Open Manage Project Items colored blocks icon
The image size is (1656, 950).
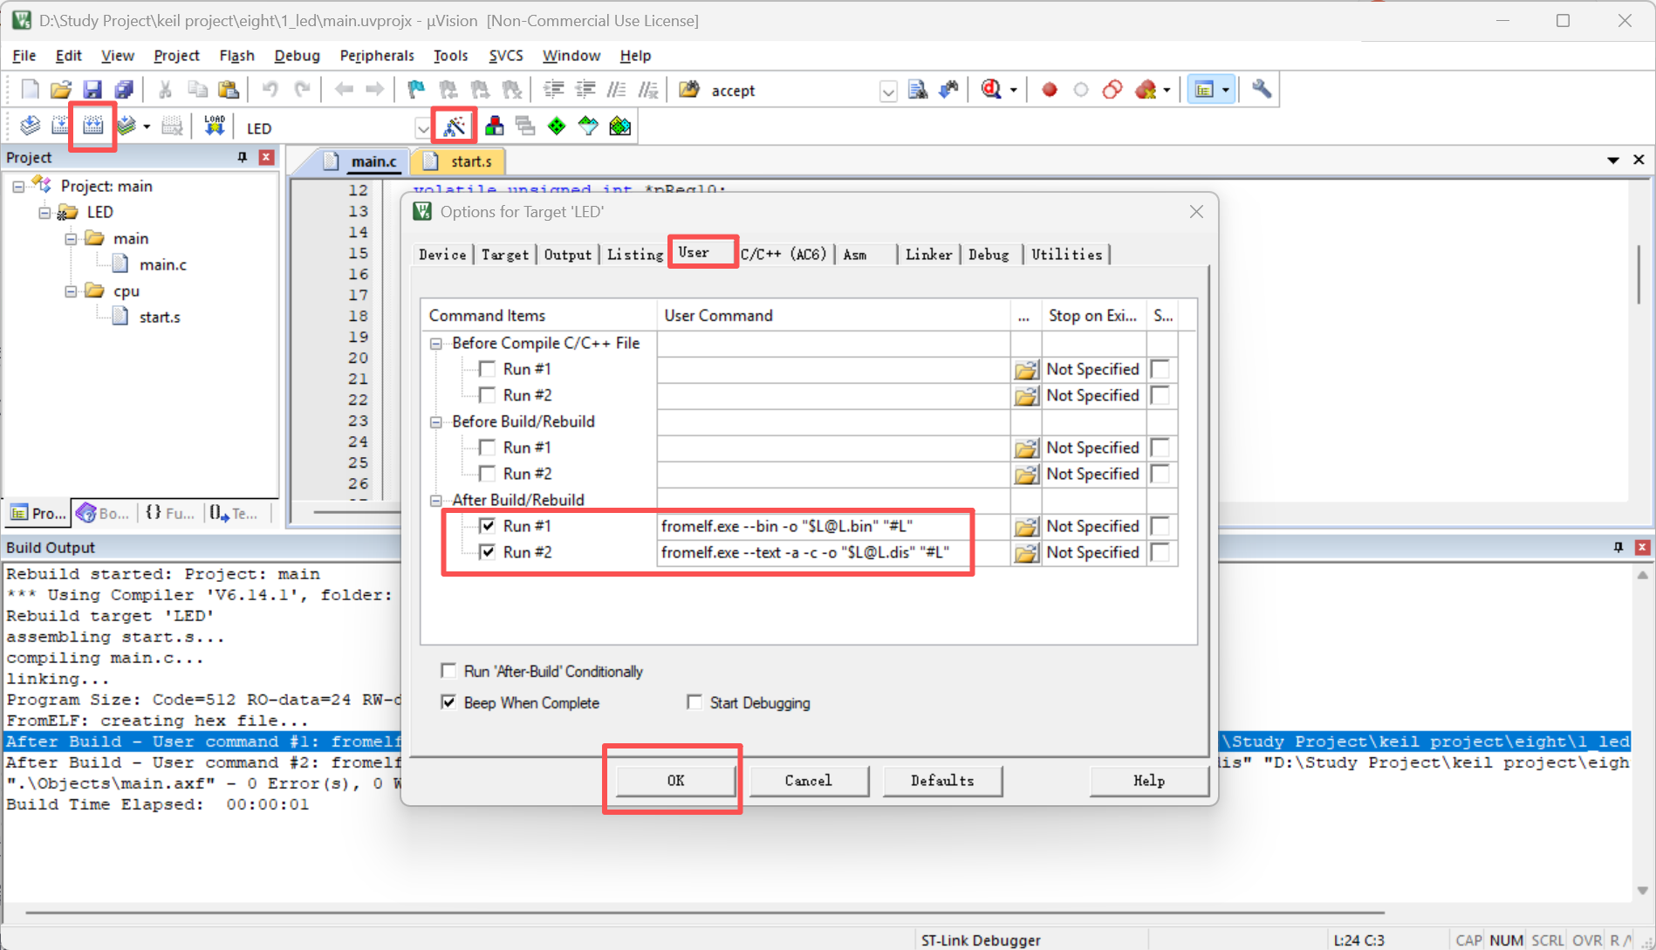click(x=494, y=126)
